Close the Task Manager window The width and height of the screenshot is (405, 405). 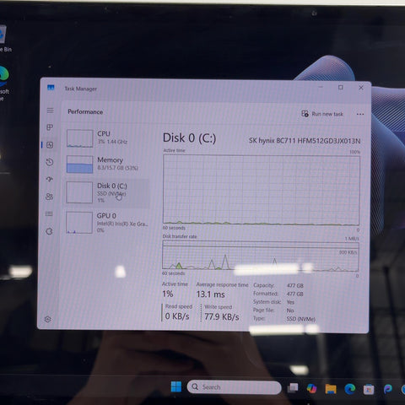361,88
